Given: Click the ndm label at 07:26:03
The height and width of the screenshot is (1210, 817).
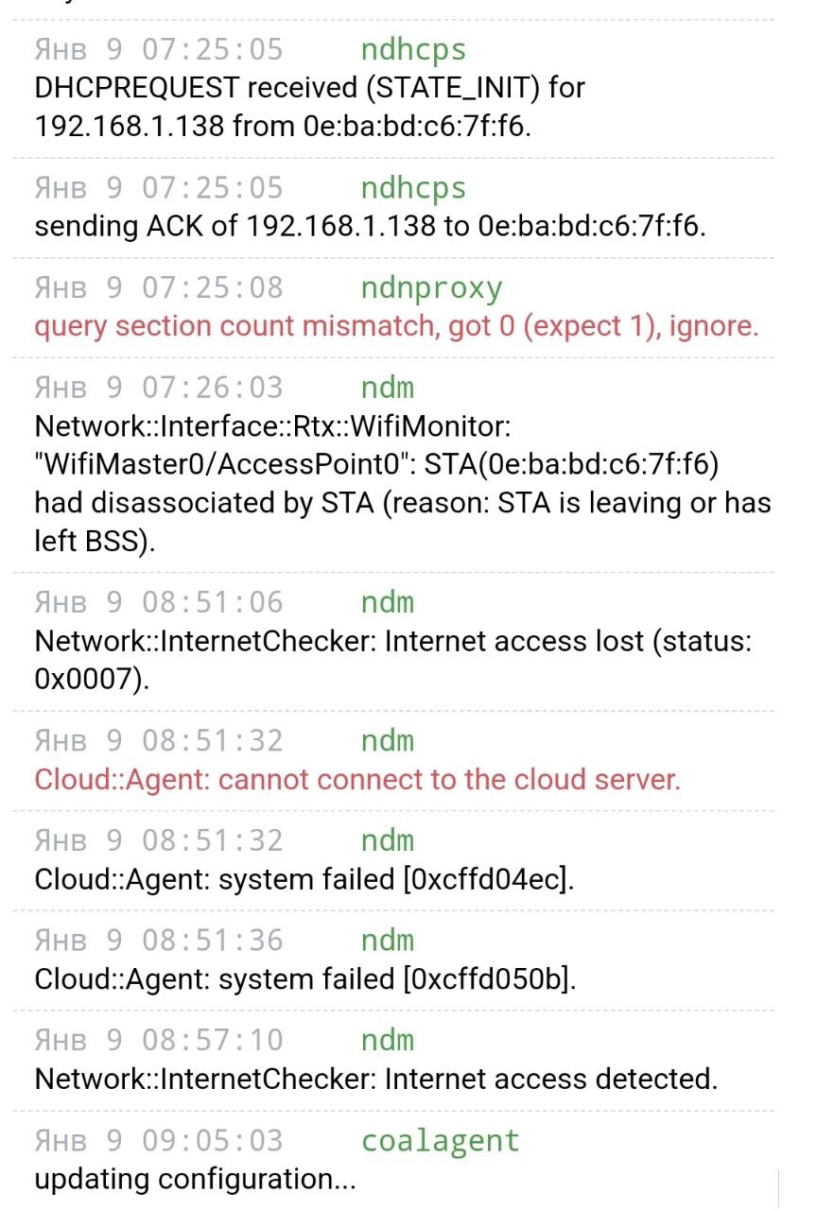Looking at the screenshot, I should [x=388, y=388].
